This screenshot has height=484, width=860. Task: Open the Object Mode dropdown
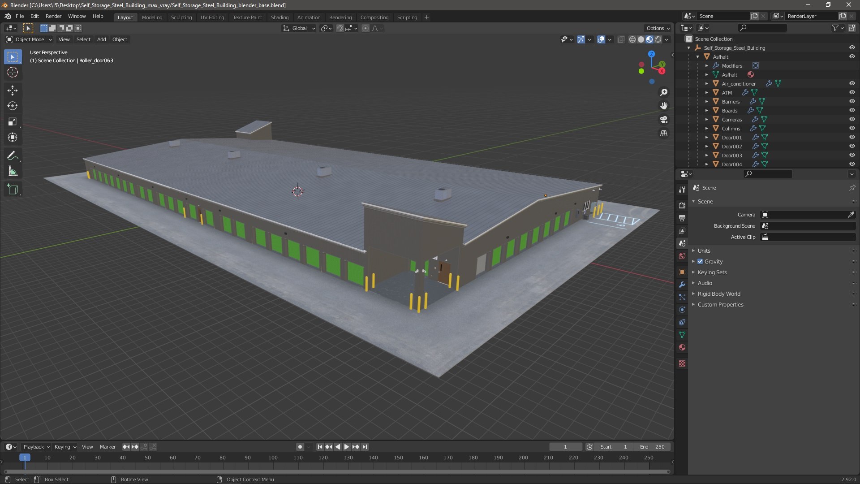(30, 39)
